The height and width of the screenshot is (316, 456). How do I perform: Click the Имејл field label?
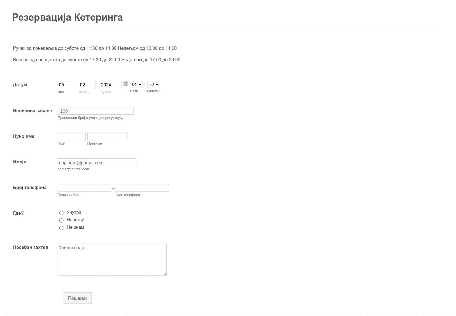20,162
